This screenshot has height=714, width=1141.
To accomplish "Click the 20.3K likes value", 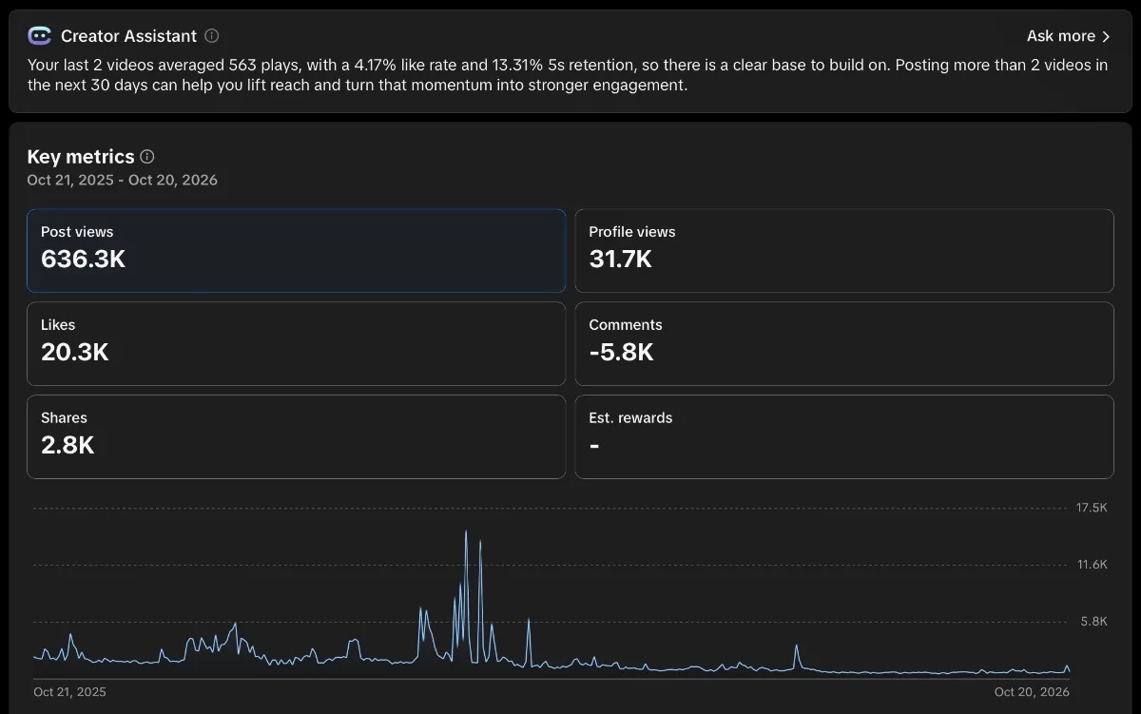I will 75,352.
